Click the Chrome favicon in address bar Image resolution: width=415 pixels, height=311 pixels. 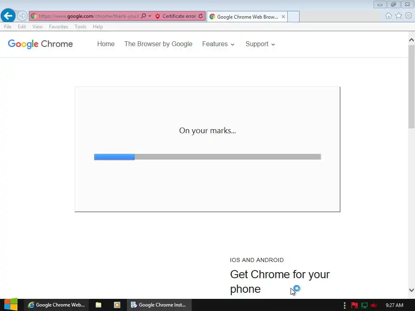(34, 16)
